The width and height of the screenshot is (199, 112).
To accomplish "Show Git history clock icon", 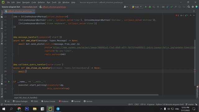I will [180, 7].
